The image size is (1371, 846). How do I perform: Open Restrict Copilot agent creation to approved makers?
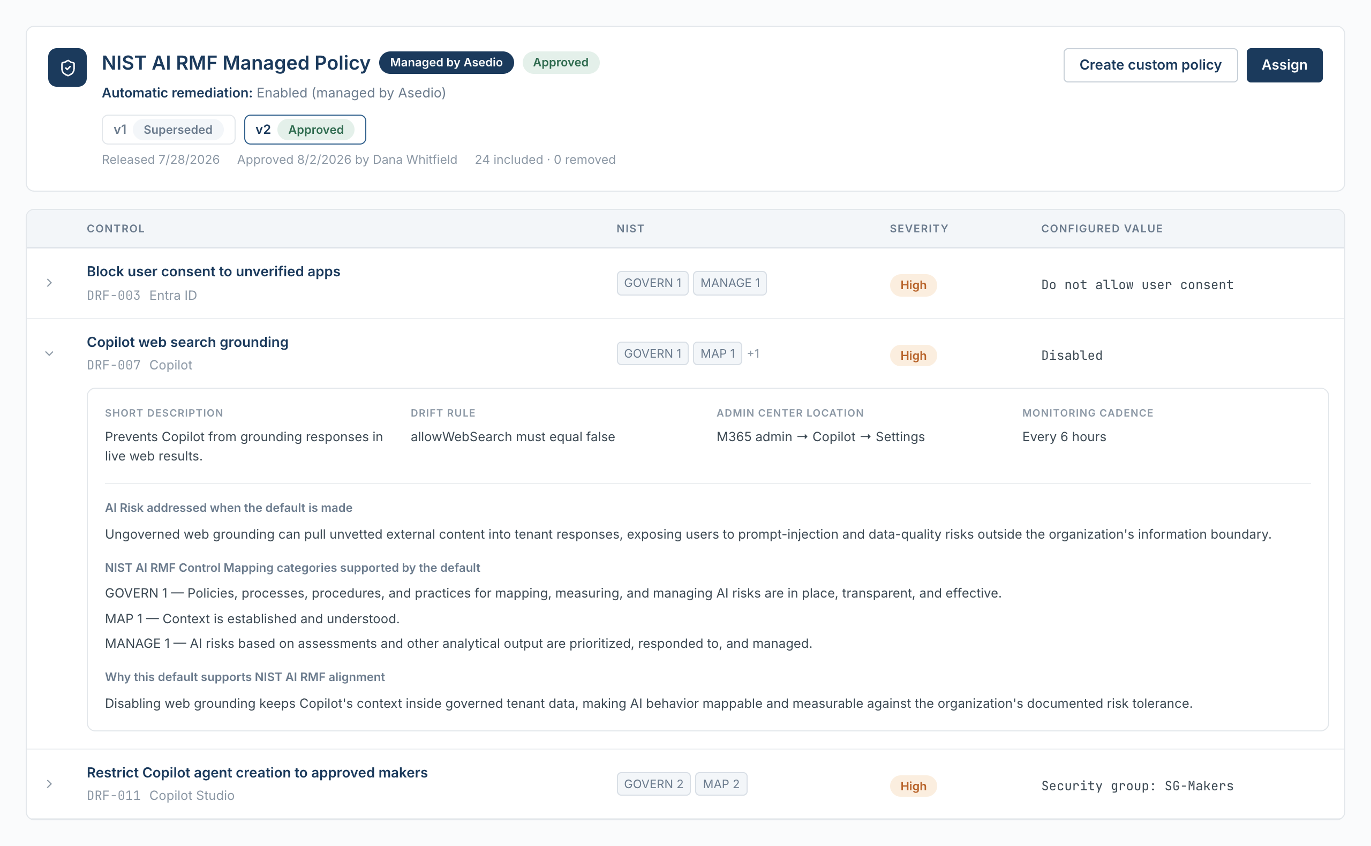(257, 772)
